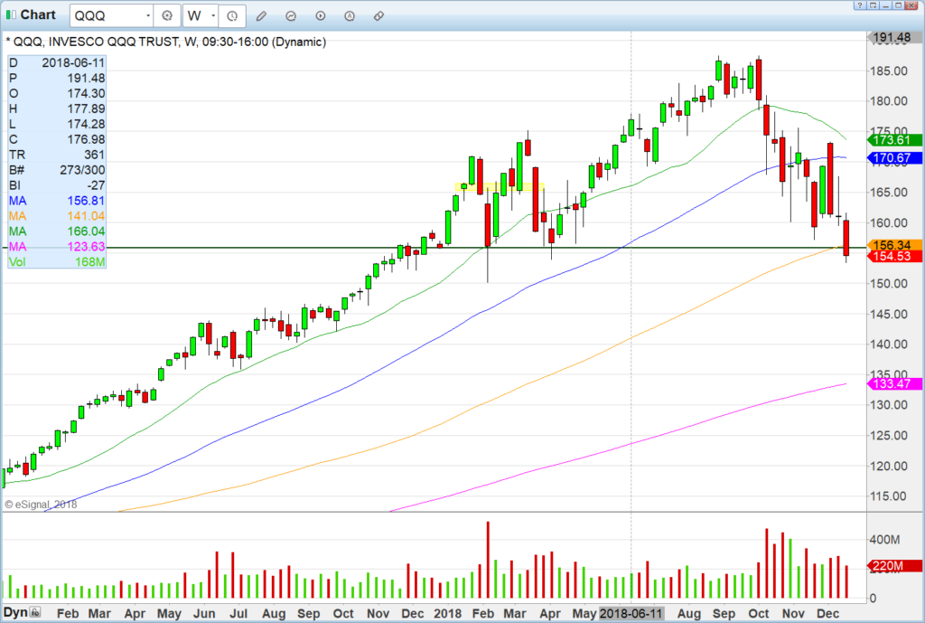
Task: Click the blue MA 156.81 value in data box
Action: click(x=86, y=201)
